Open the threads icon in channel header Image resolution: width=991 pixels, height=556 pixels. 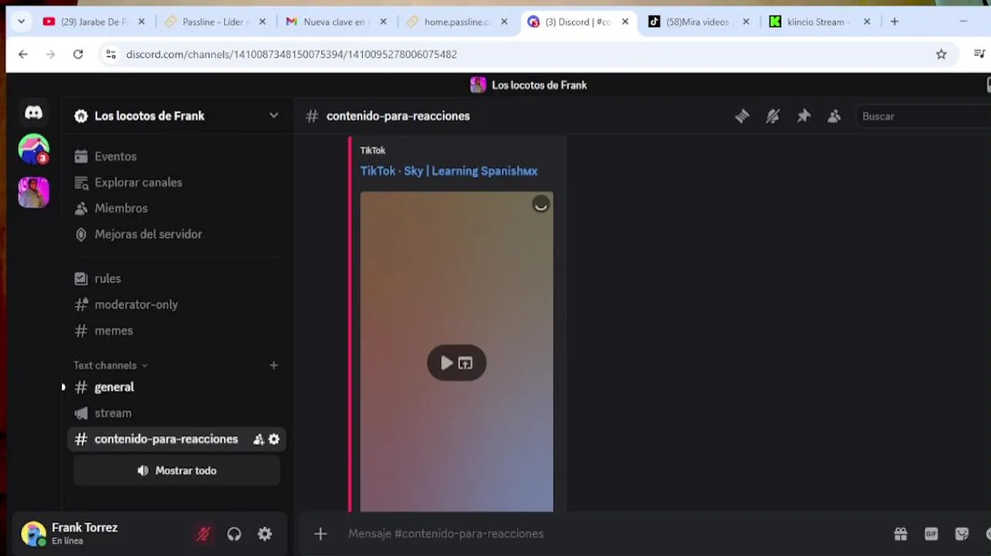(742, 116)
